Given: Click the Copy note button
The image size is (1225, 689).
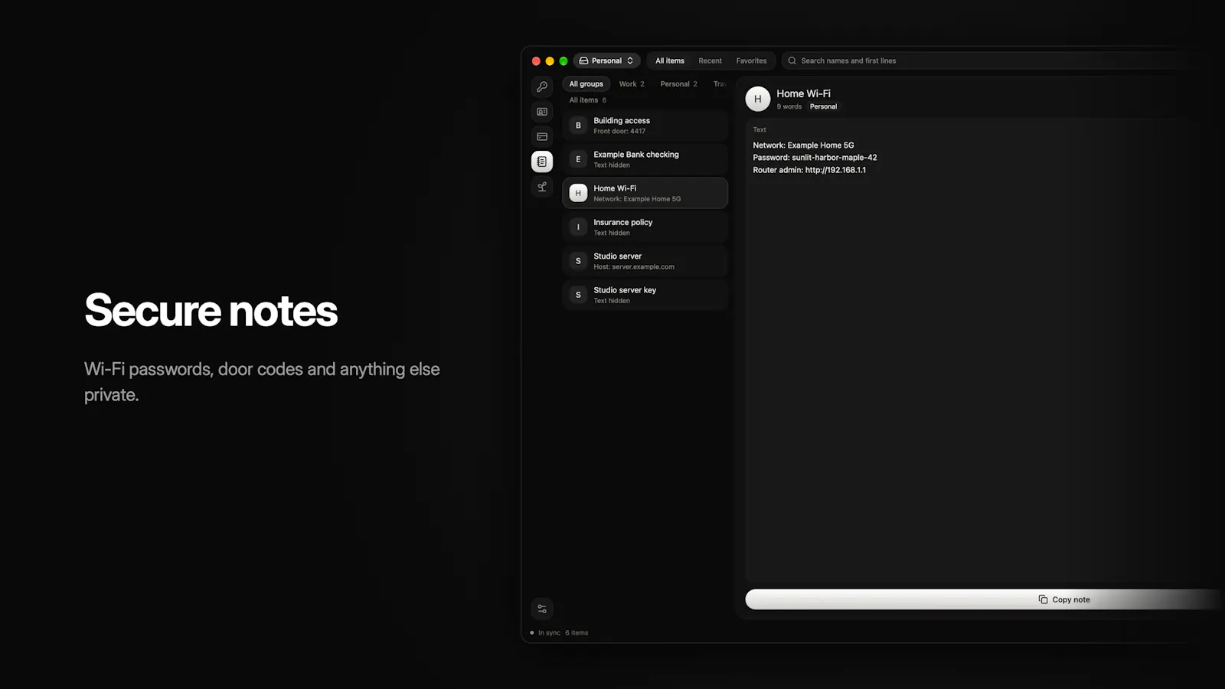Looking at the screenshot, I should coord(985,599).
